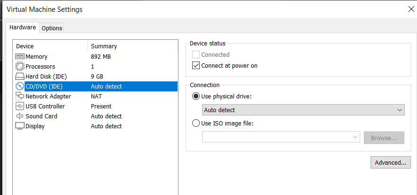Image resolution: width=417 pixels, height=195 pixels.
Task: Click the Advanced... button
Action: (x=390, y=162)
